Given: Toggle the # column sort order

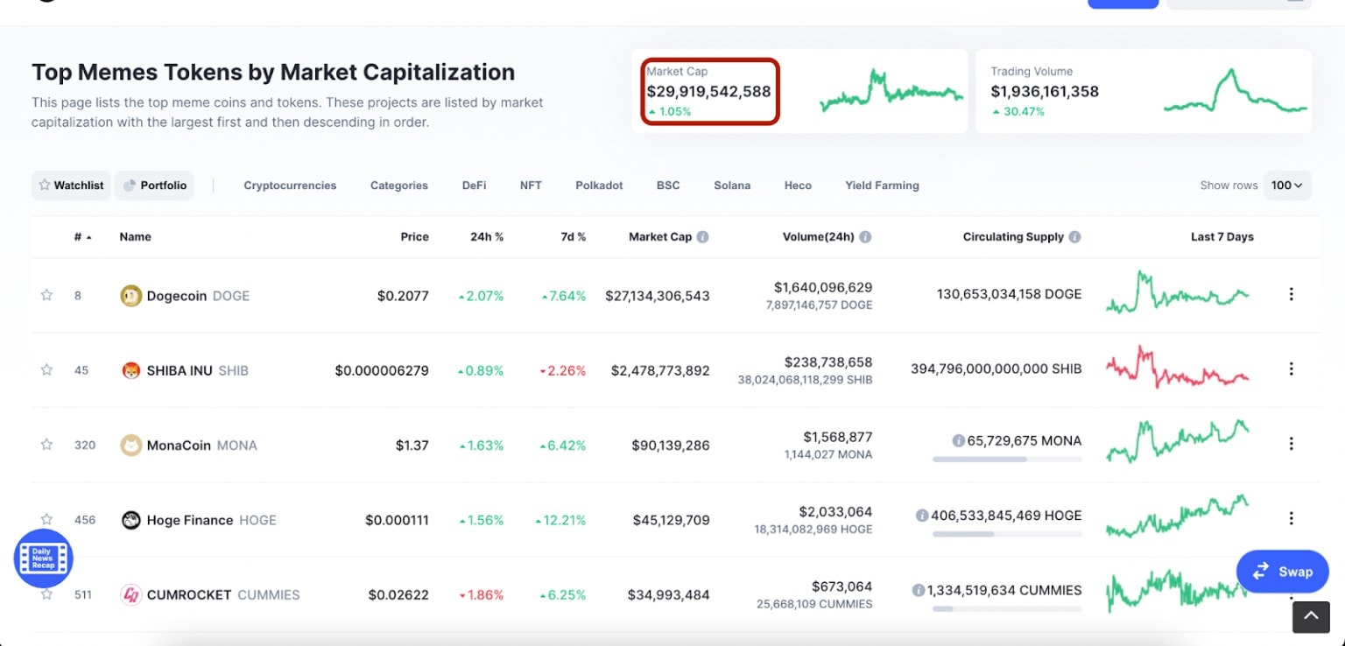Looking at the screenshot, I should click(x=81, y=236).
